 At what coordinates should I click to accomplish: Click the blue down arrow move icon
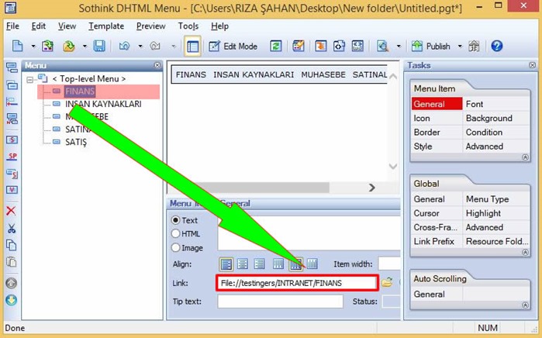(11, 300)
